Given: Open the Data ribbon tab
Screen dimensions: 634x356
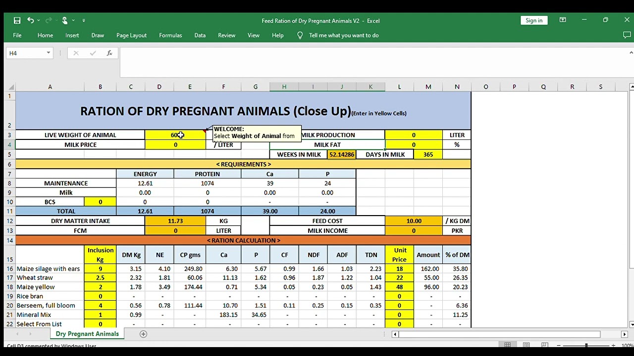Looking at the screenshot, I should tap(200, 35).
